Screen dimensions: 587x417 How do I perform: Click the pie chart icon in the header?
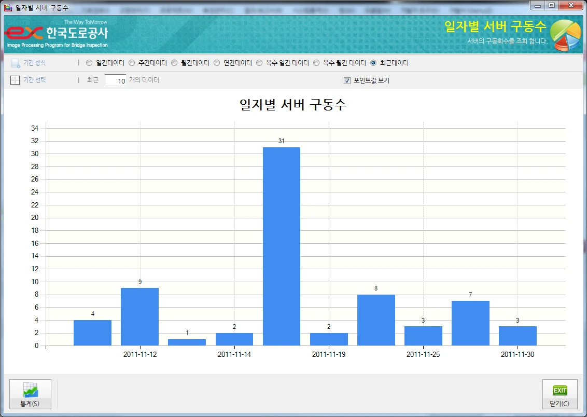pos(565,35)
